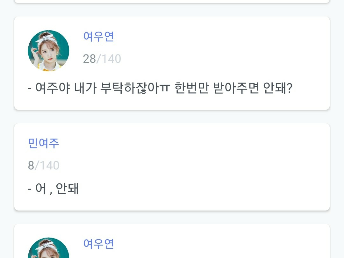The image size is (344, 258).
Task: Click the word 어 in 민여주's reply
Action: click(41, 189)
